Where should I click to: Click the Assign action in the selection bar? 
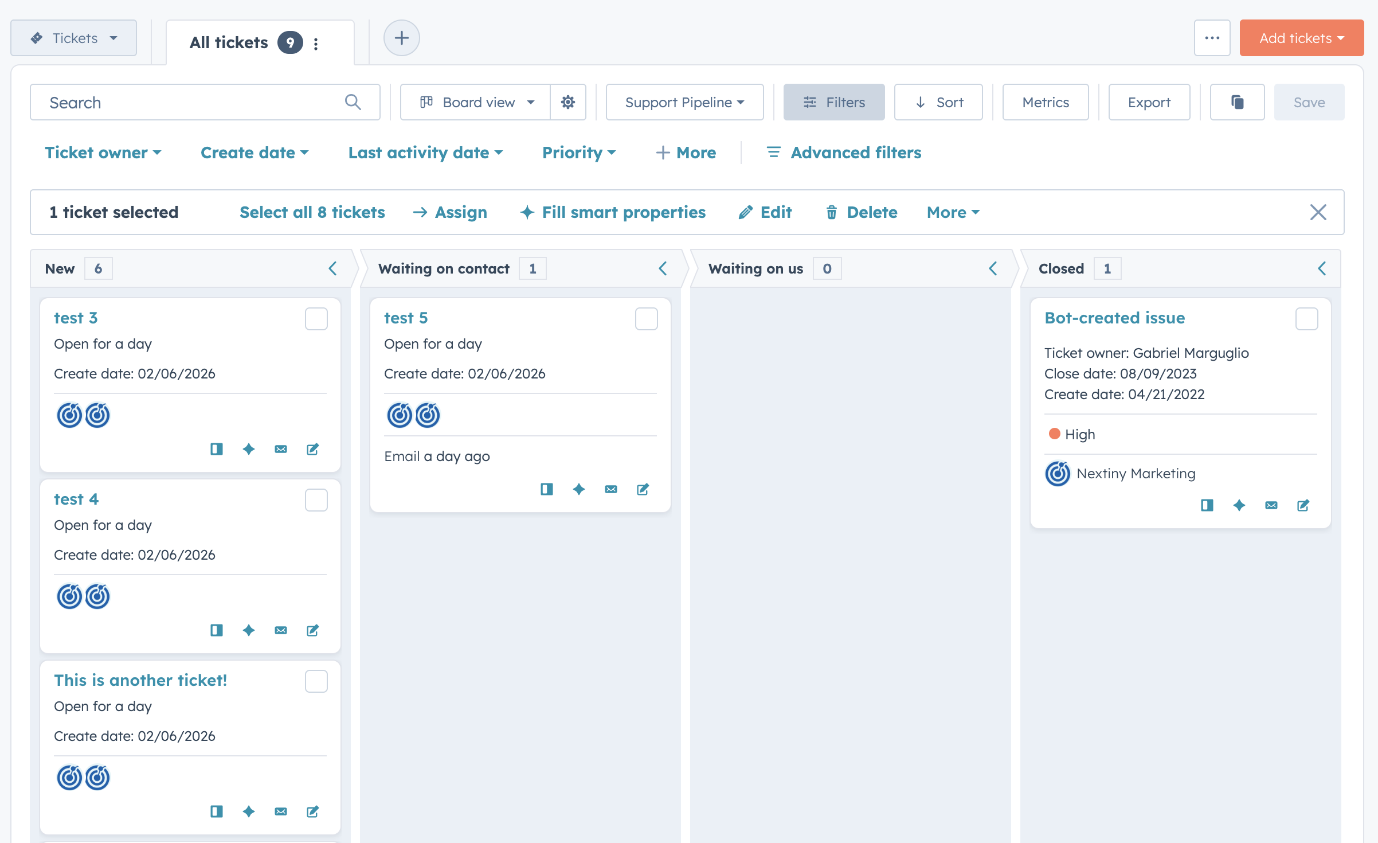point(450,212)
